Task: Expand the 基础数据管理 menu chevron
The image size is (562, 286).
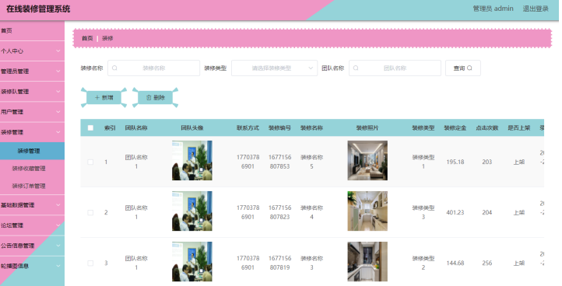Action: pos(58,205)
